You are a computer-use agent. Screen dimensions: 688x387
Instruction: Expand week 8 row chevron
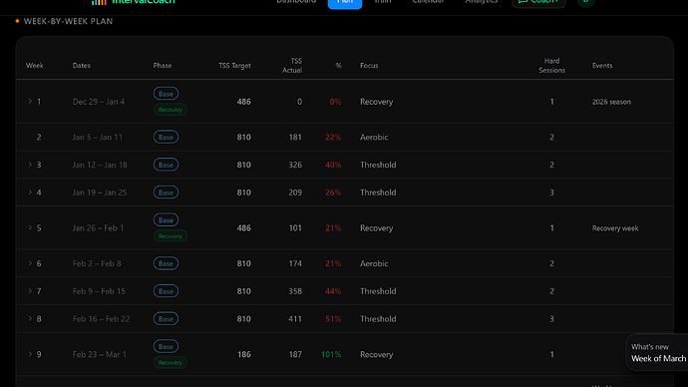pyautogui.click(x=30, y=318)
